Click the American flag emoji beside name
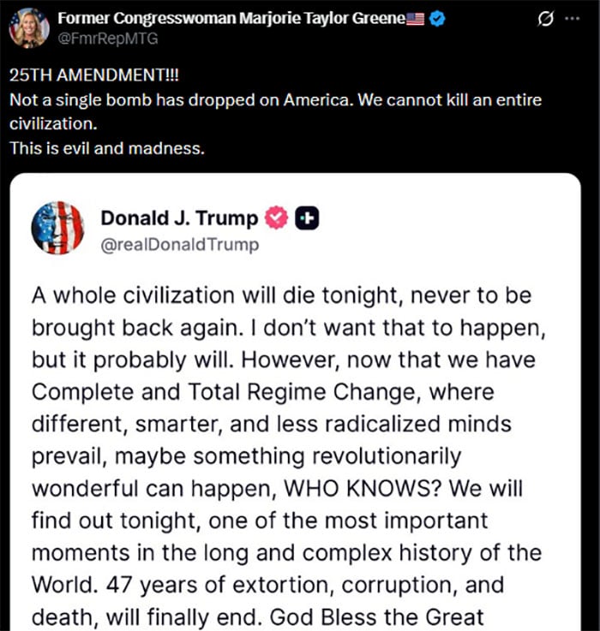The width and height of the screenshot is (600, 631). (416, 20)
